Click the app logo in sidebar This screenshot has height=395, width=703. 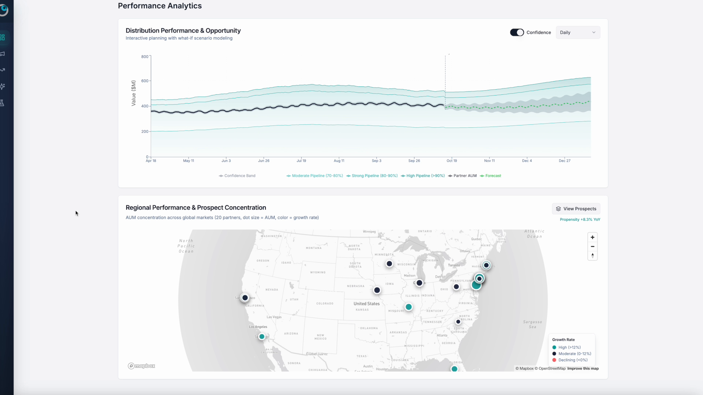(x=4, y=10)
